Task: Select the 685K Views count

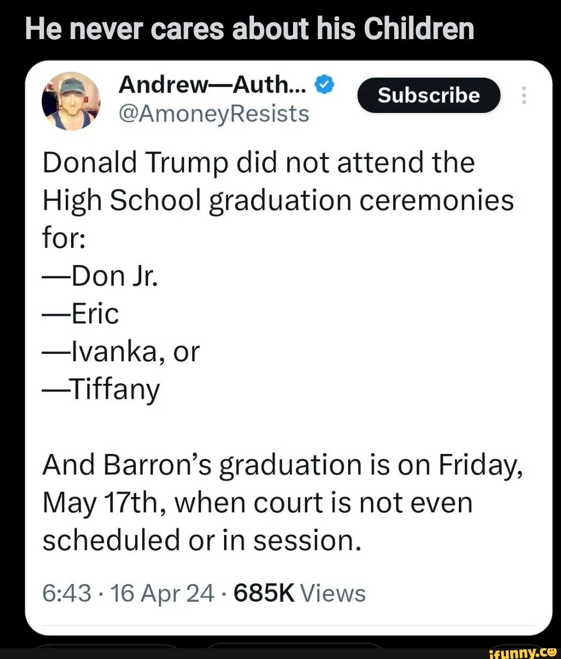Action: click(x=299, y=593)
